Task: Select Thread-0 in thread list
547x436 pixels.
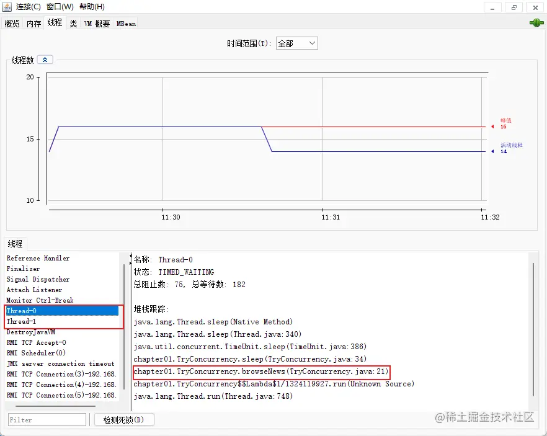Action: [x=62, y=311]
